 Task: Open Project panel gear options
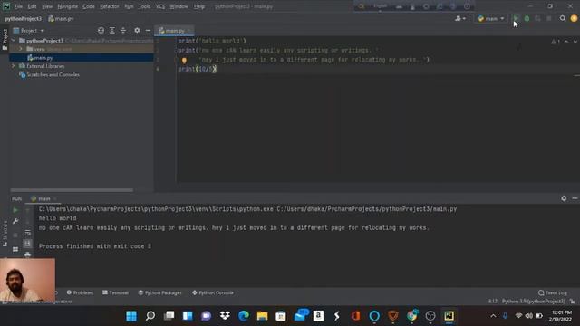(x=137, y=30)
